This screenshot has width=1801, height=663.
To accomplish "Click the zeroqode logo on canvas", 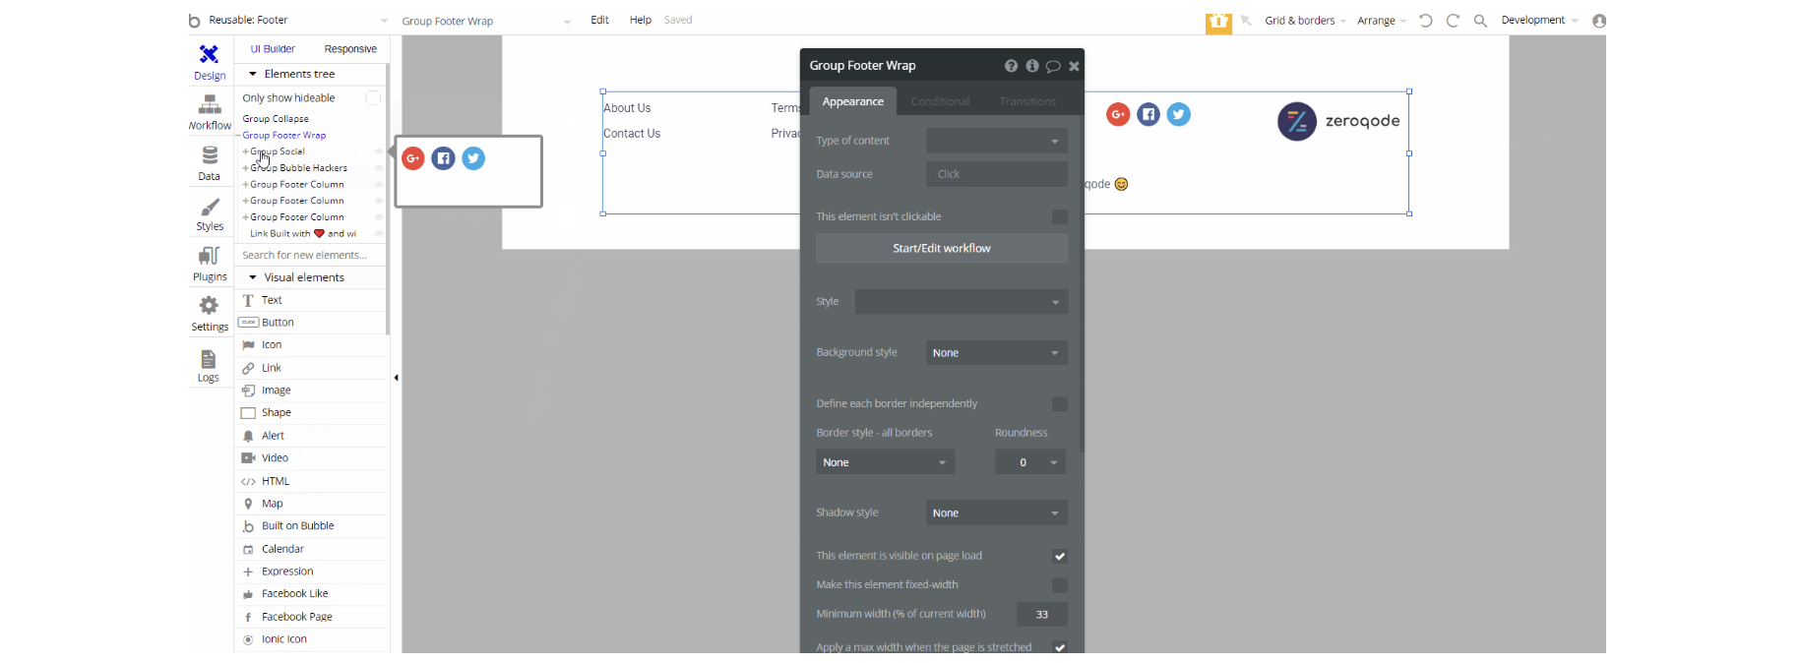I will click(1338, 122).
